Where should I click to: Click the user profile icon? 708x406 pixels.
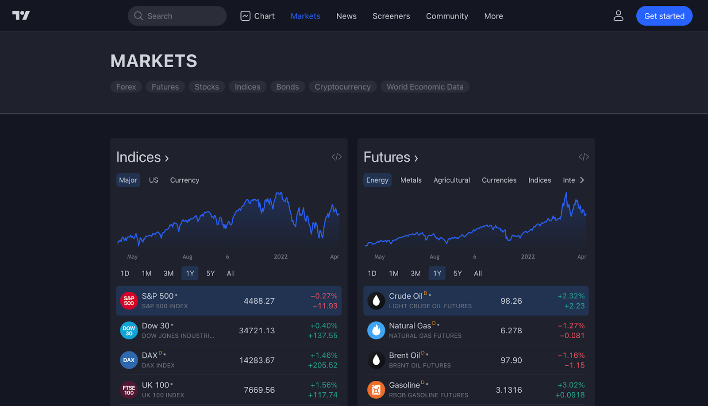coord(618,15)
